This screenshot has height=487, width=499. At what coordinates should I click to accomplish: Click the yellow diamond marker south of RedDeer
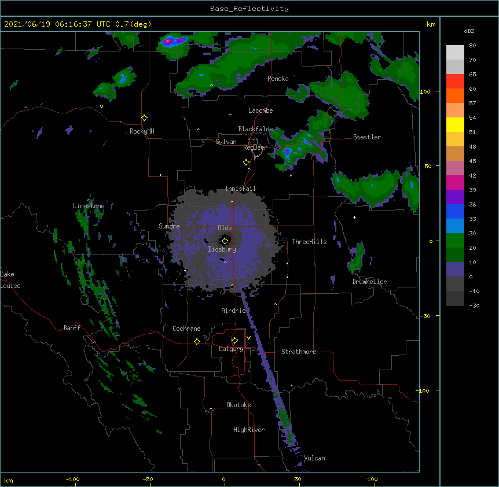click(247, 163)
